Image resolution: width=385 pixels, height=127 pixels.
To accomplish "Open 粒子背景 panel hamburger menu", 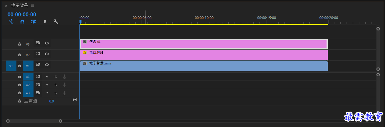I will (33, 6).
